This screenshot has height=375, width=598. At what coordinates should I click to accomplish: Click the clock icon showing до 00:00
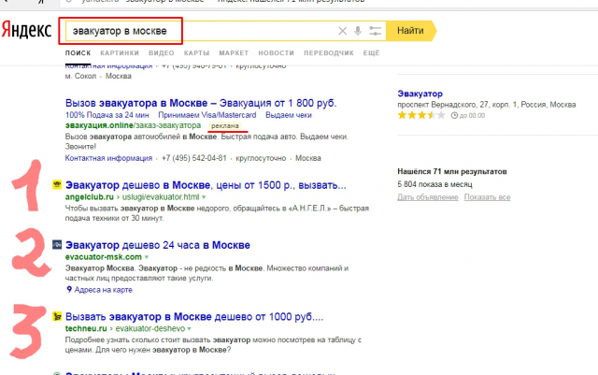click(x=454, y=115)
